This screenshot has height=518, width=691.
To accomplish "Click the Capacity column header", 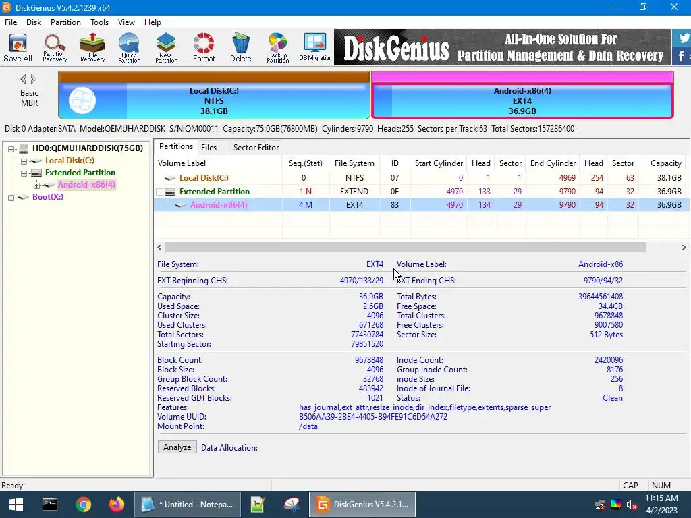I will [x=663, y=163].
